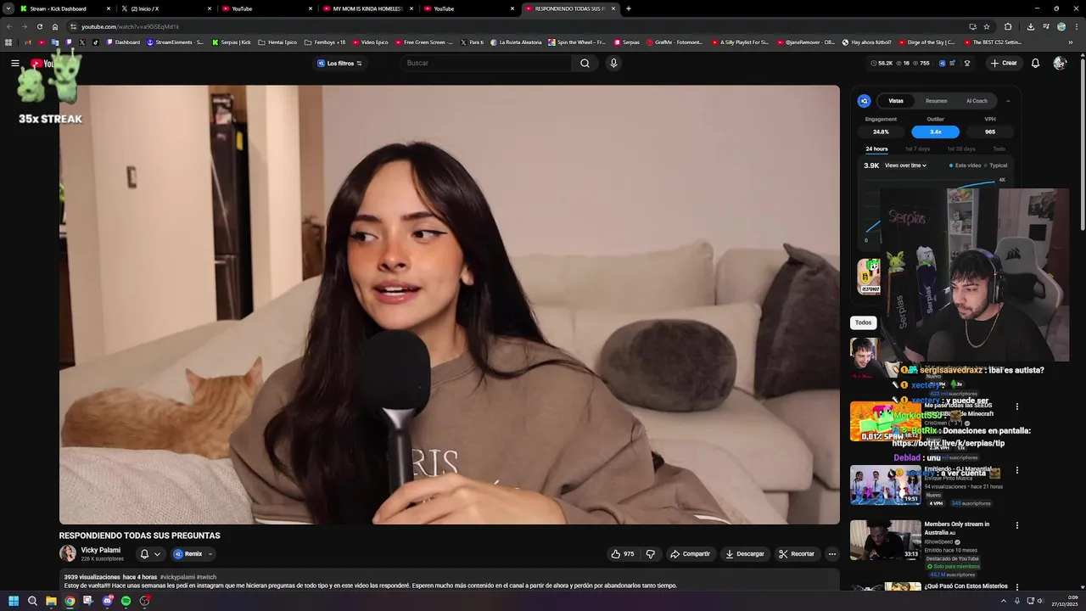Open the Windows Start menu

[x=14, y=601]
